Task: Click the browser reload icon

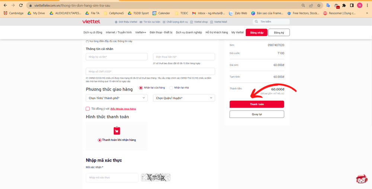Action: tap(21, 6)
